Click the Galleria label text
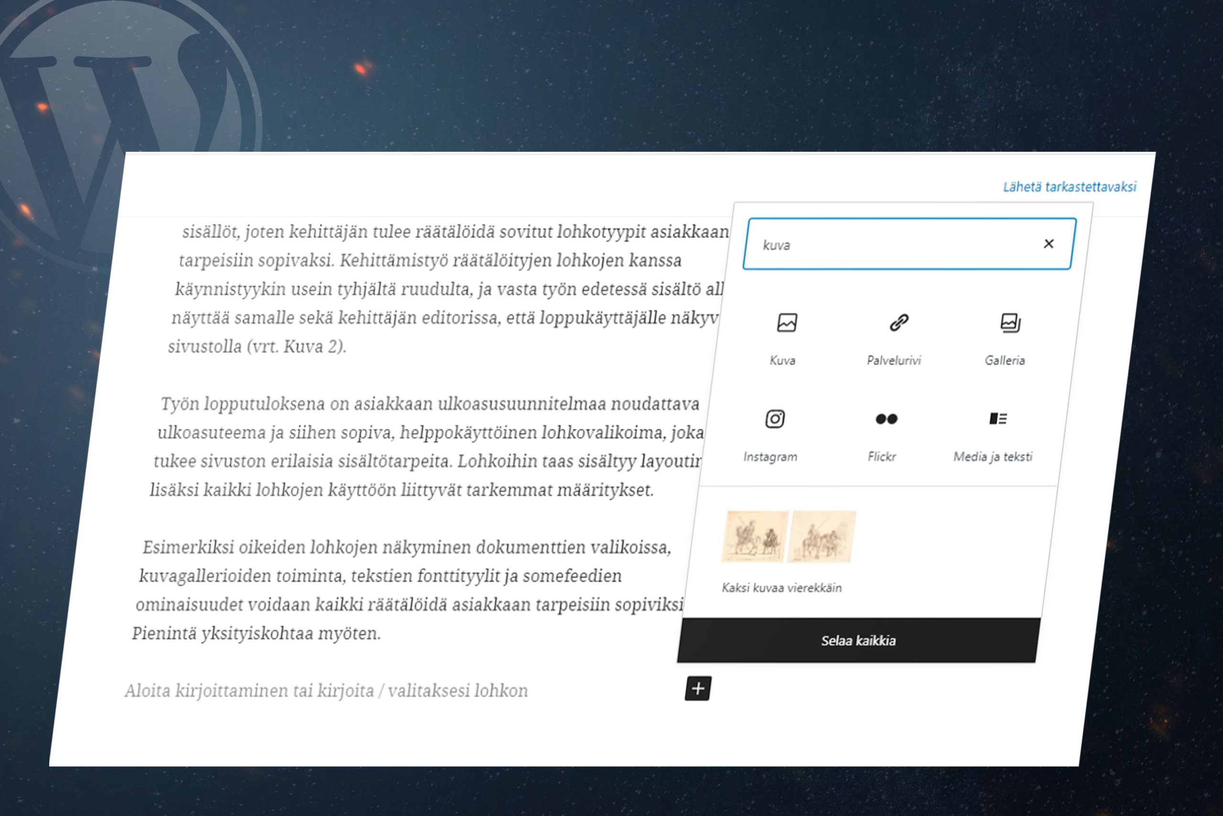Image resolution: width=1223 pixels, height=816 pixels. pos(1005,360)
